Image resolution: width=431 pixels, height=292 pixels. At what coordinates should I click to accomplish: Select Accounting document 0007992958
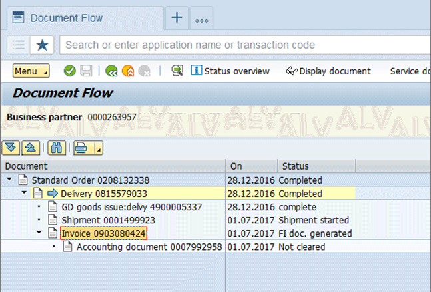[x=149, y=247]
